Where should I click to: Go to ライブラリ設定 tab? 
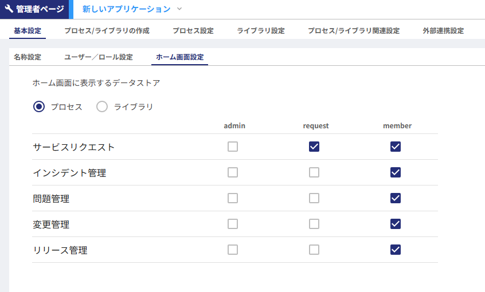261,31
